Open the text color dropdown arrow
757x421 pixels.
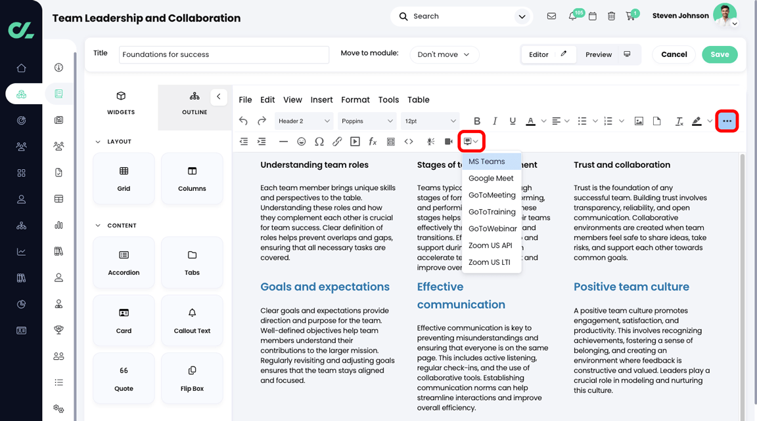[543, 121]
